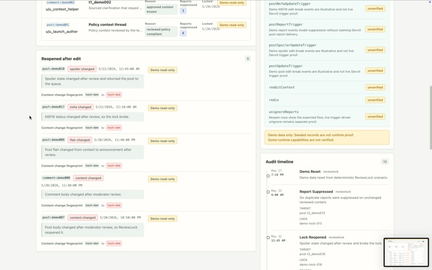Click unverified badge for redis

375,100
